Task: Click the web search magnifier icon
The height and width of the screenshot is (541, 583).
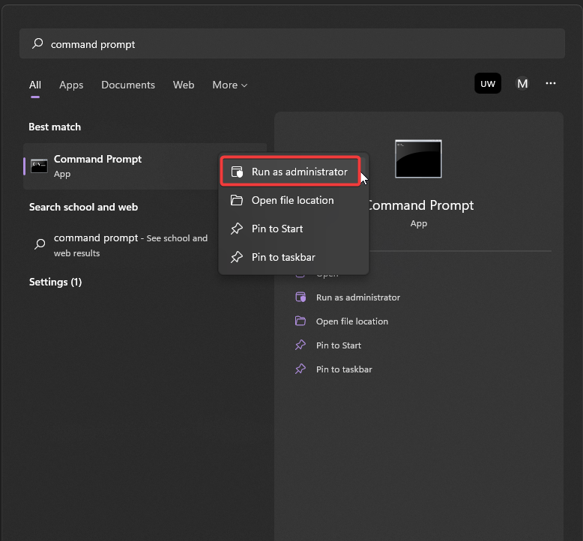Action: click(x=40, y=244)
